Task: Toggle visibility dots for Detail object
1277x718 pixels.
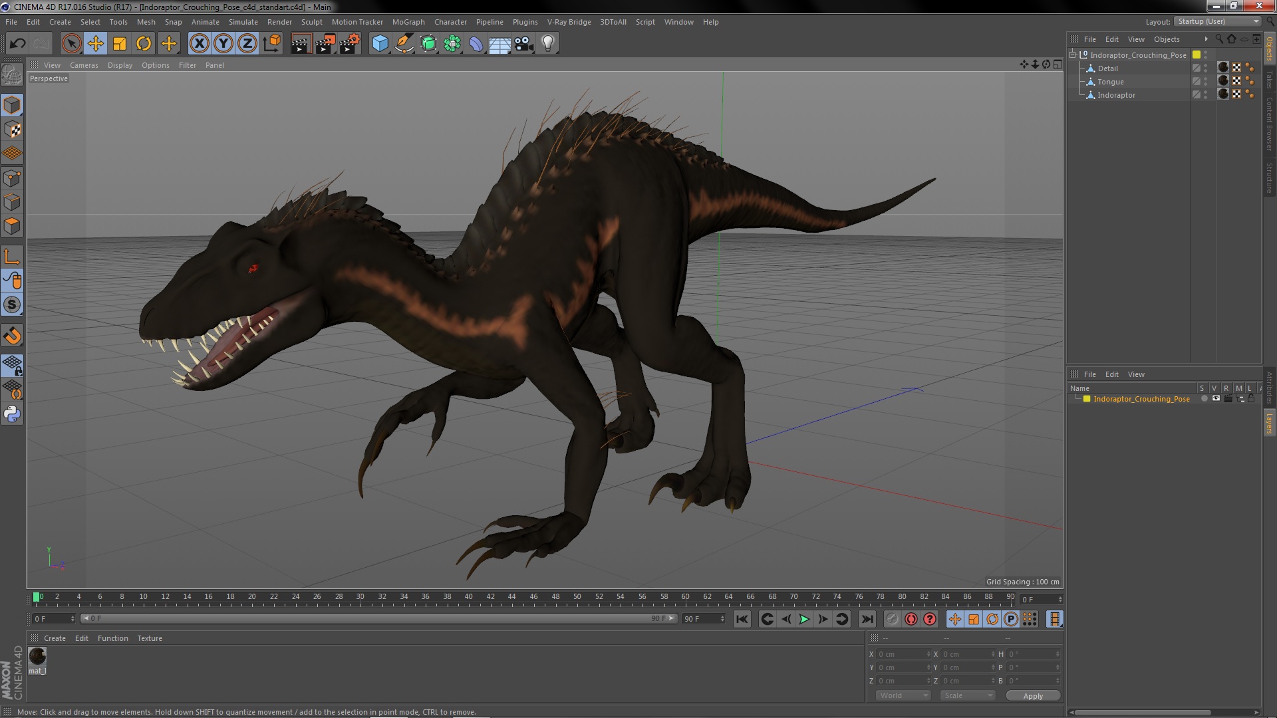Action: tap(1206, 68)
